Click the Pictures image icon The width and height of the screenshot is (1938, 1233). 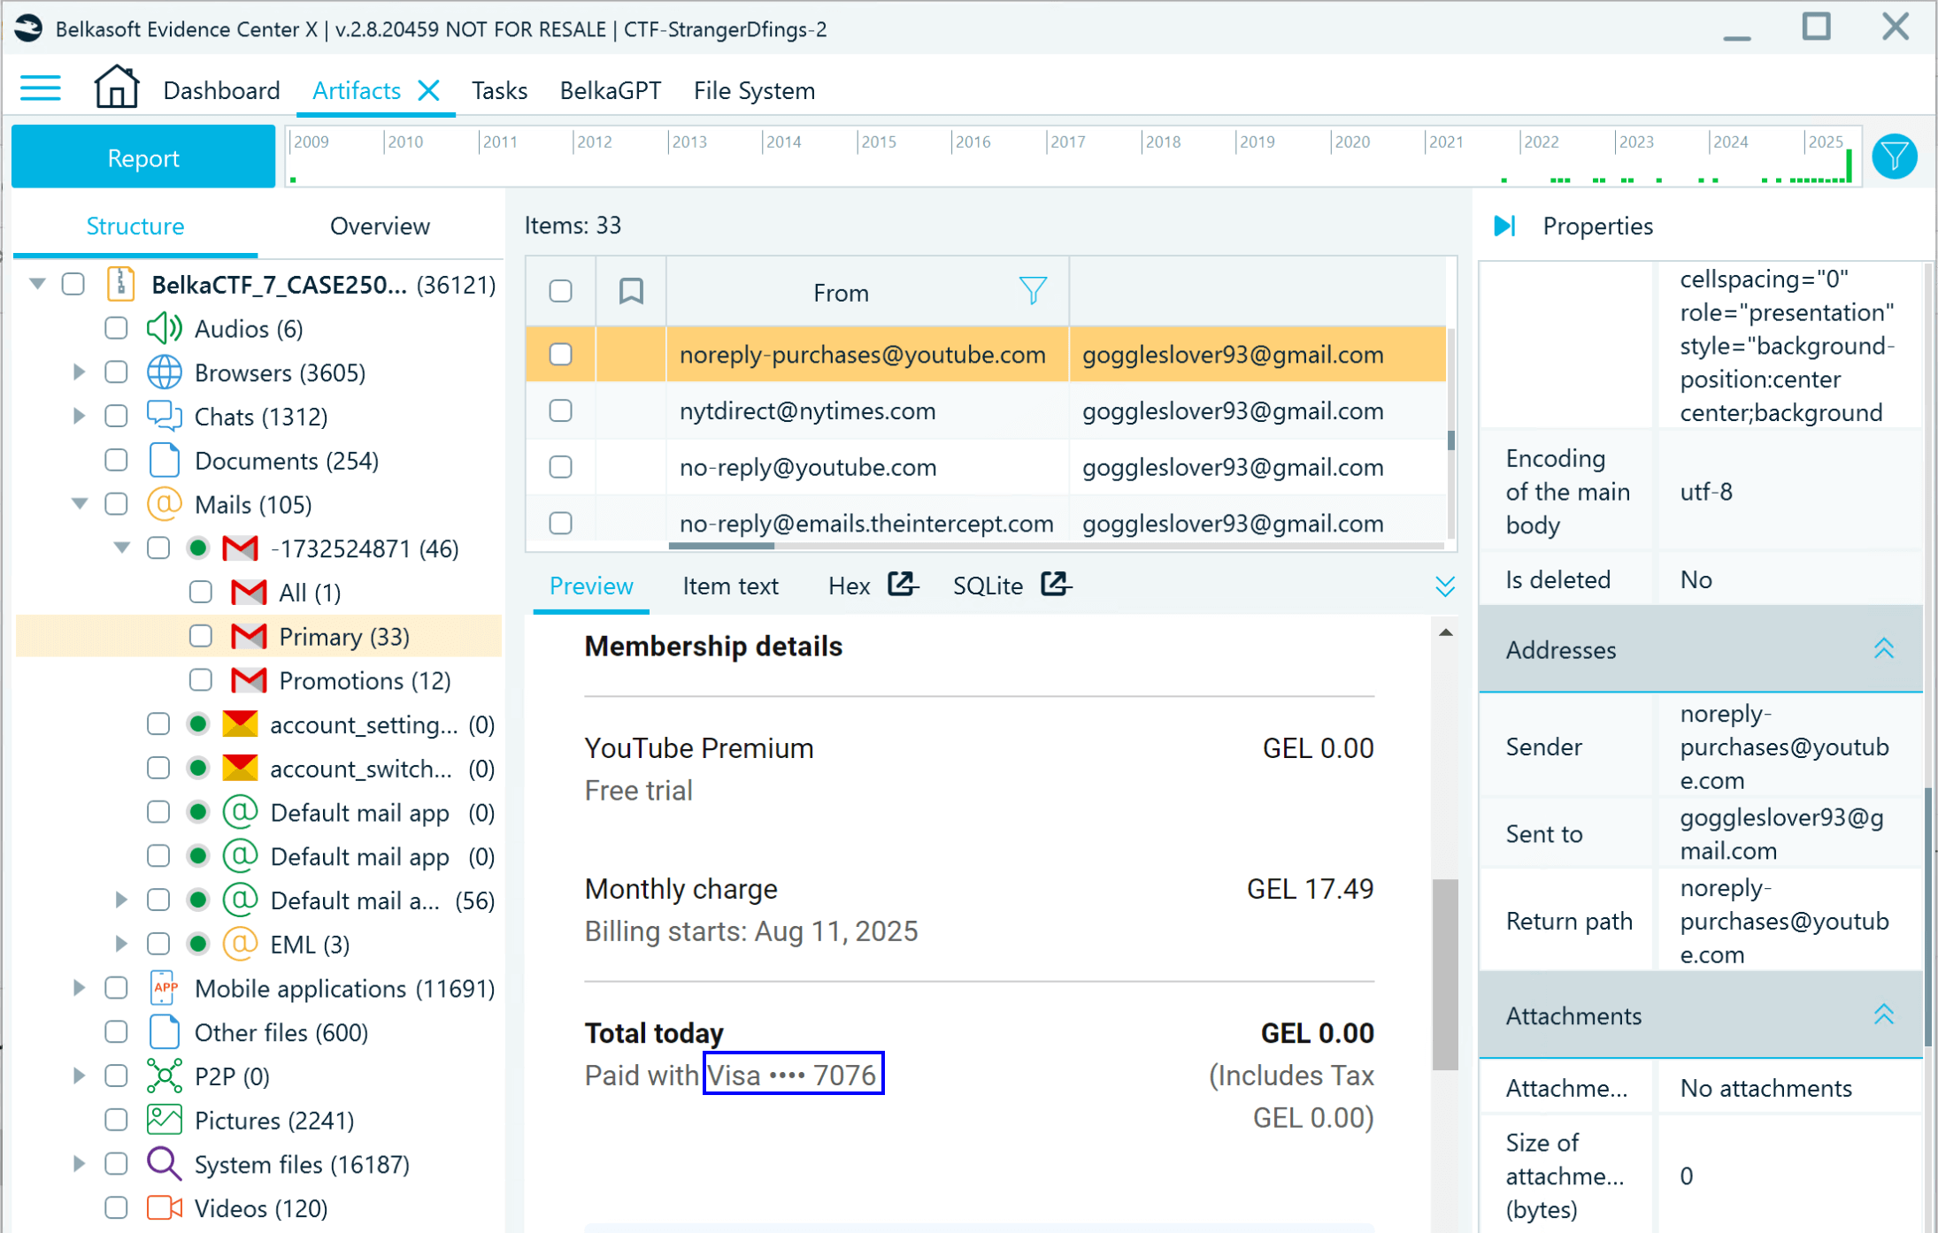click(x=164, y=1120)
